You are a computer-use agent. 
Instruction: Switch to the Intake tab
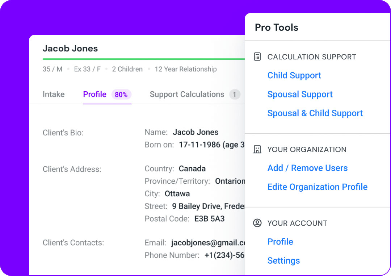coord(54,94)
